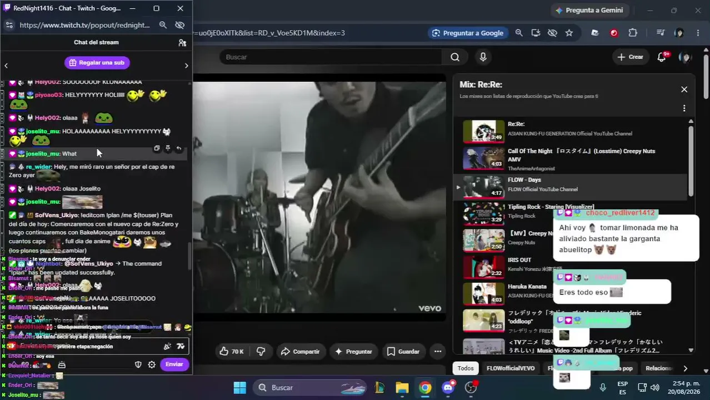Open site info icon in Twitch popout address bar
Viewport: 710px width, 400px height.
point(9,25)
